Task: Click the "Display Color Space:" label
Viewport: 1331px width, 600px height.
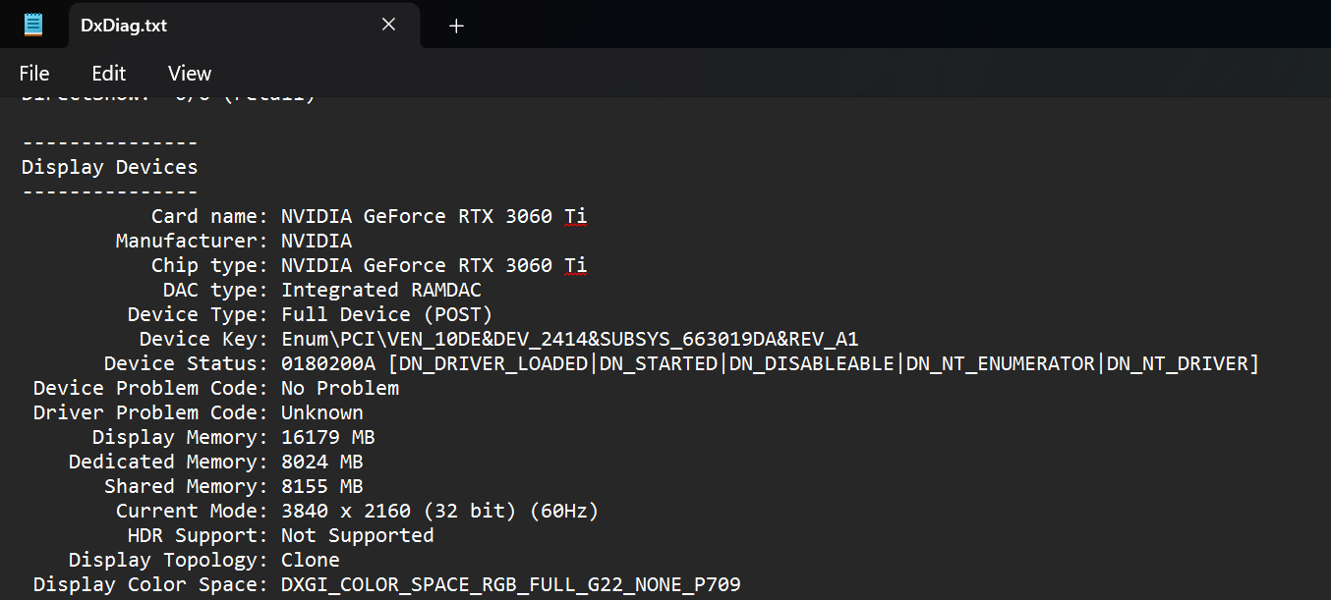Action: 151,584
